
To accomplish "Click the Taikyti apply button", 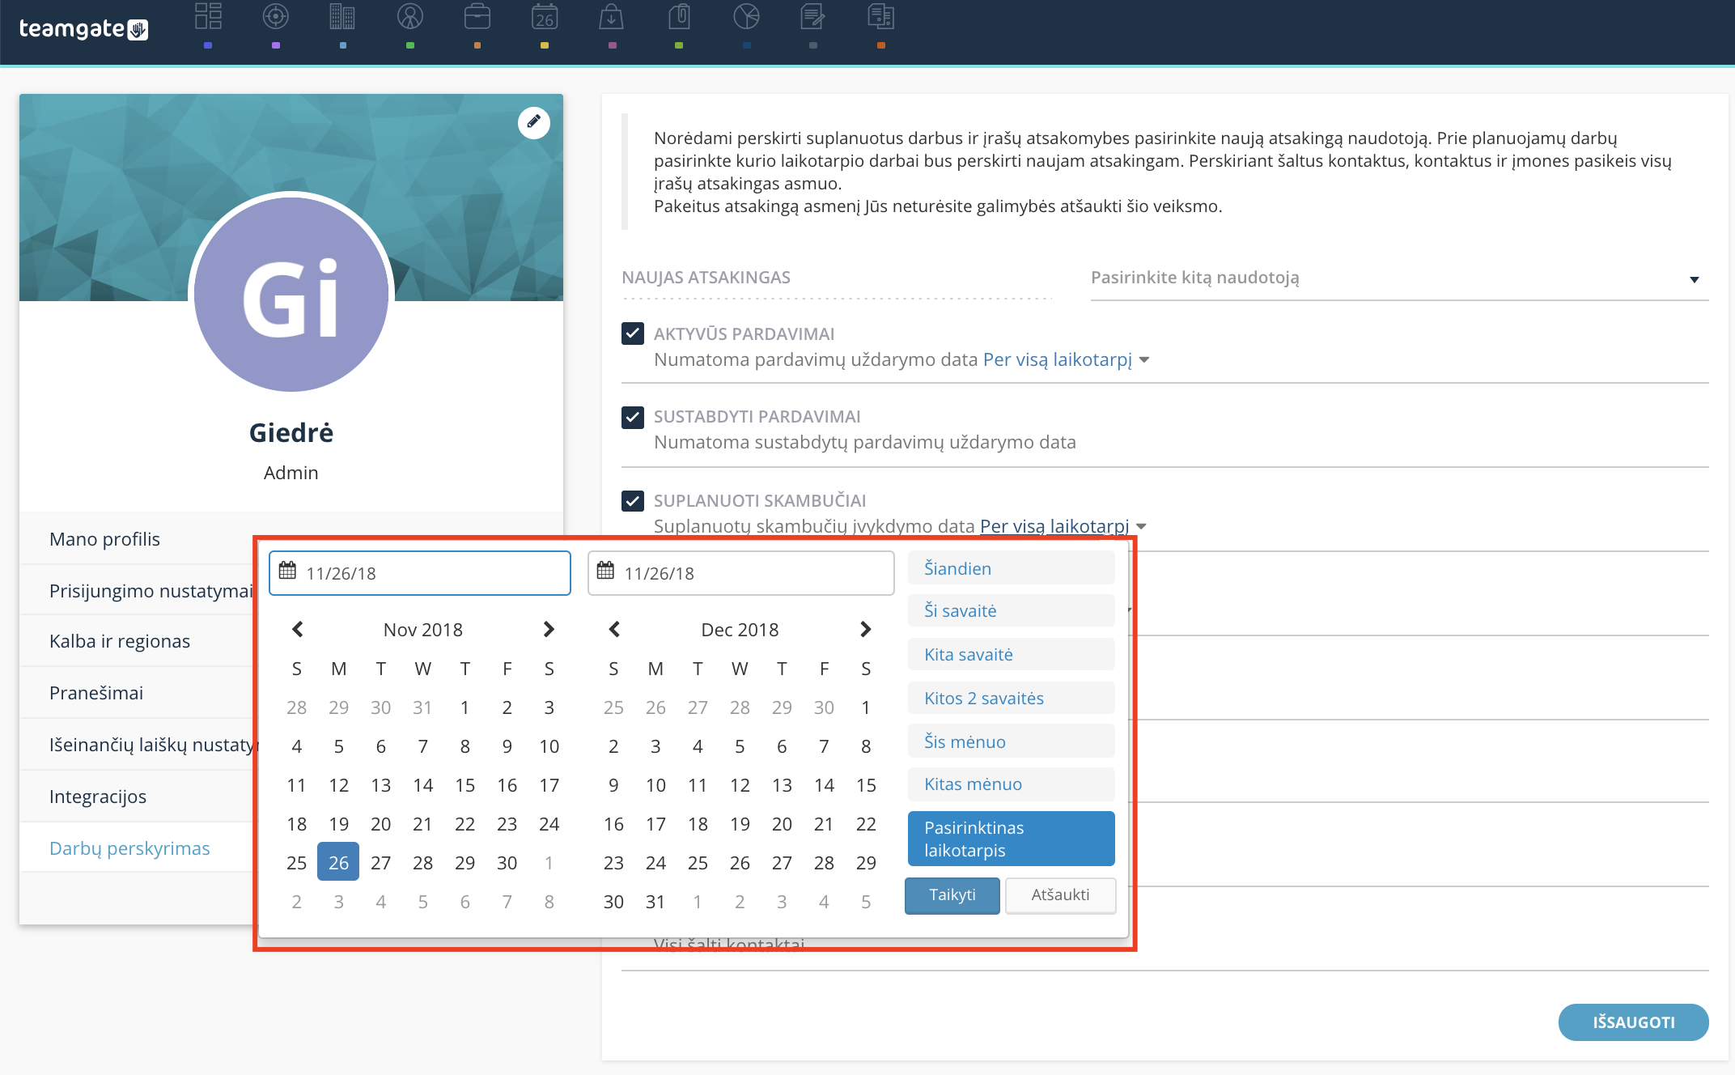I will (x=952, y=895).
